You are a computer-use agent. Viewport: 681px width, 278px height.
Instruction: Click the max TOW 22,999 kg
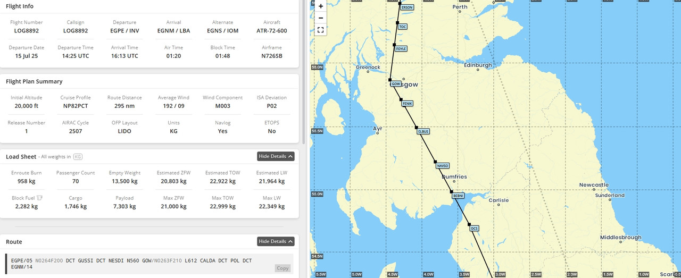coord(222,206)
